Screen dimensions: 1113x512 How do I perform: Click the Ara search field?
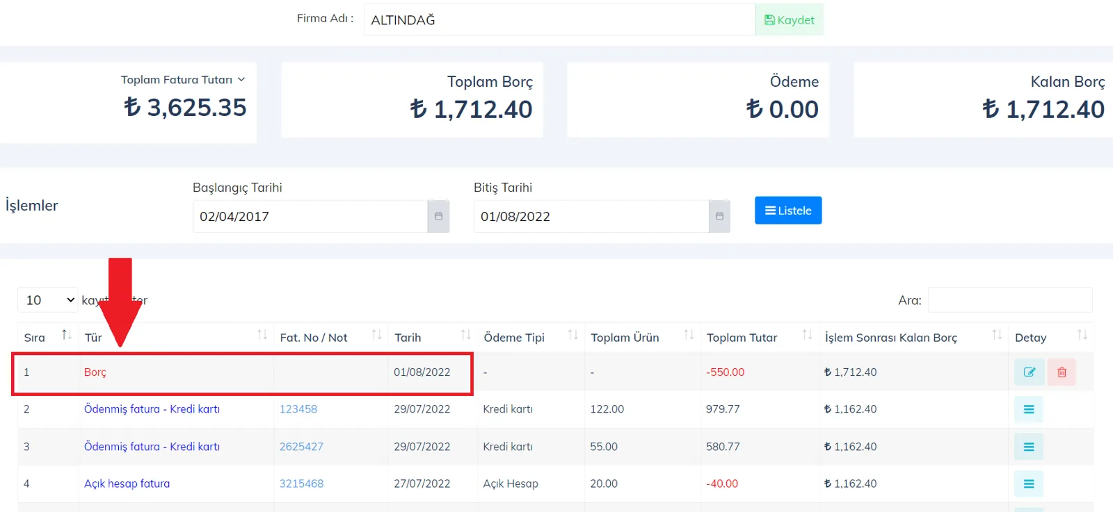tap(1010, 300)
